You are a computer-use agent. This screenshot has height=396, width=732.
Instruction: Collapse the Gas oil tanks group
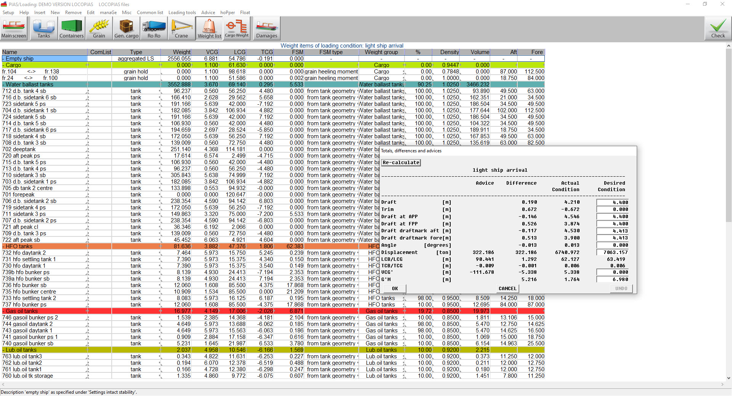(x=3, y=311)
